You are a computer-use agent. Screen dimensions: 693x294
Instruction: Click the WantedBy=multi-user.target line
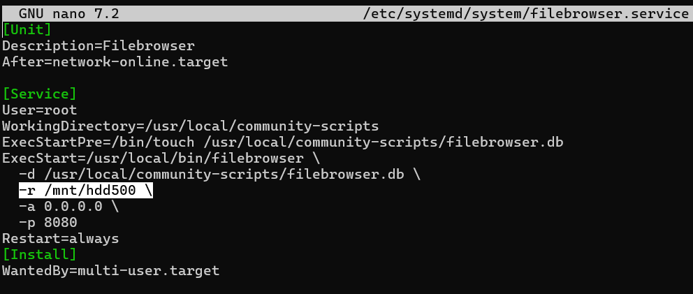(x=110, y=270)
